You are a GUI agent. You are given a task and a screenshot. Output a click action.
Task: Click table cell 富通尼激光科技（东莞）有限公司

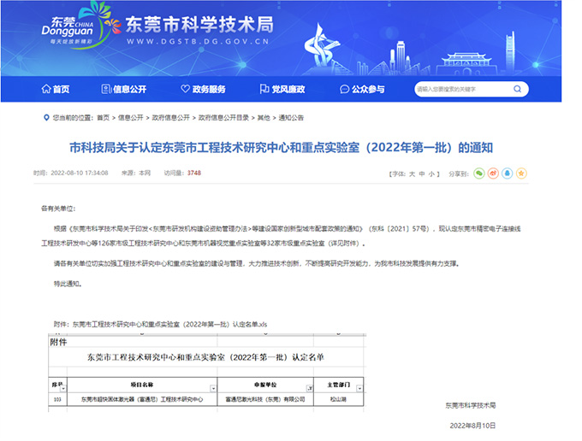pyautogui.click(x=265, y=399)
